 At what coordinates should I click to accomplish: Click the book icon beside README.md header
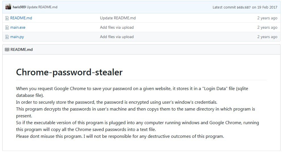point(7,49)
